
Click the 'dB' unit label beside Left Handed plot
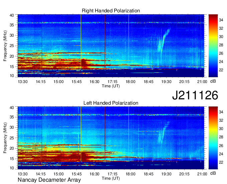pos(213,173)
